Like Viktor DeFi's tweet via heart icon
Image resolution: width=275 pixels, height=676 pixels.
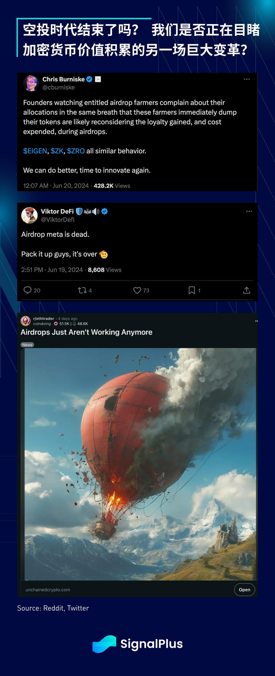coord(137,290)
